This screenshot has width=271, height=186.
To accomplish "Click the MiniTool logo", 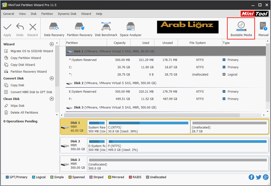I will tap(255, 14).
